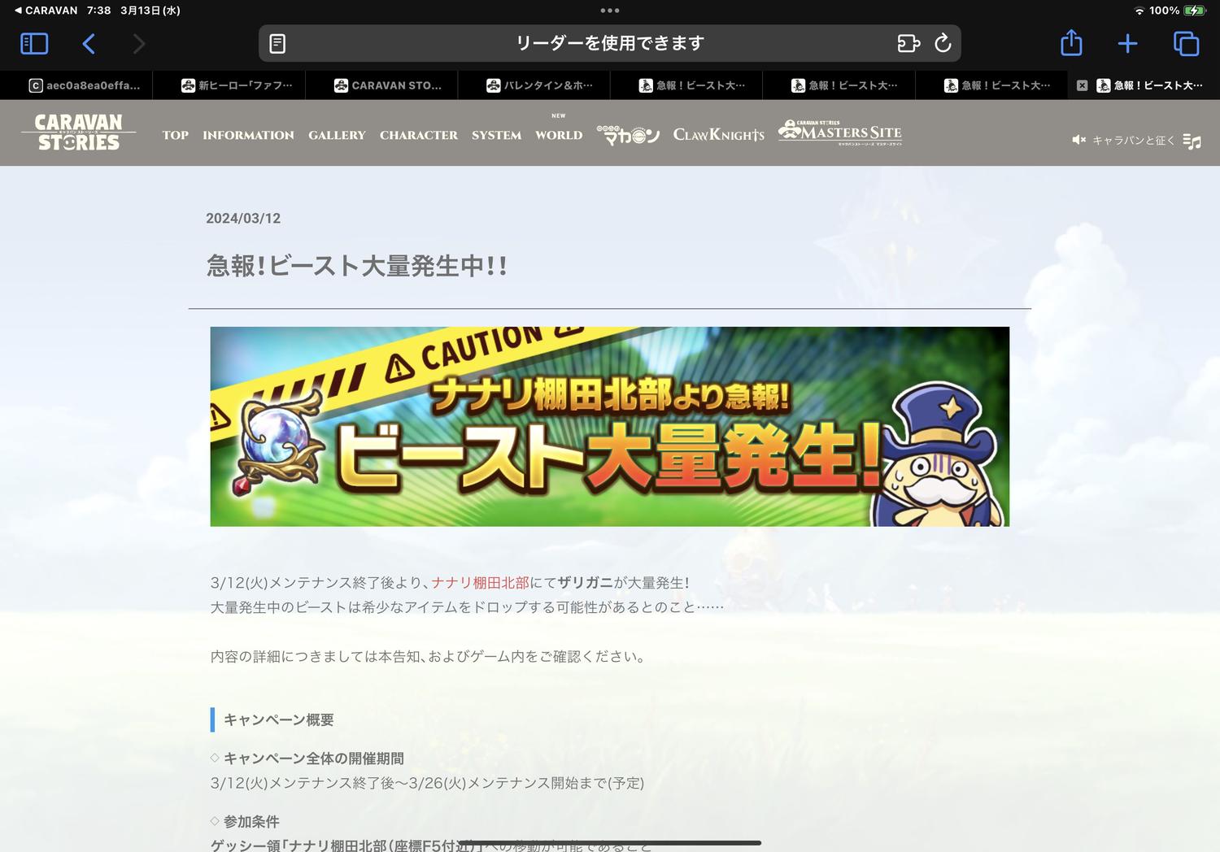Go back to the previous page
Viewport: 1220px width, 852px height.
coord(89,43)
